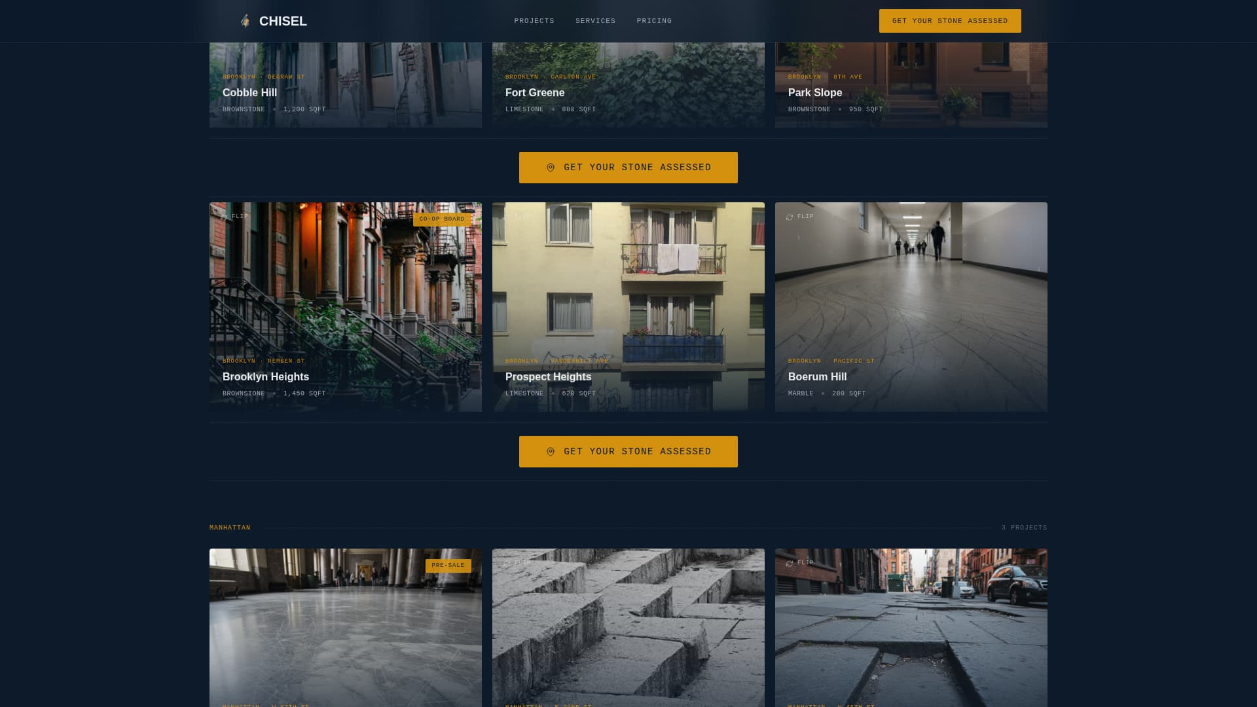Viewport: 1257px width, 707px height.
Task: Click the chisel logo icon in the header
Action: click(246, 20)
